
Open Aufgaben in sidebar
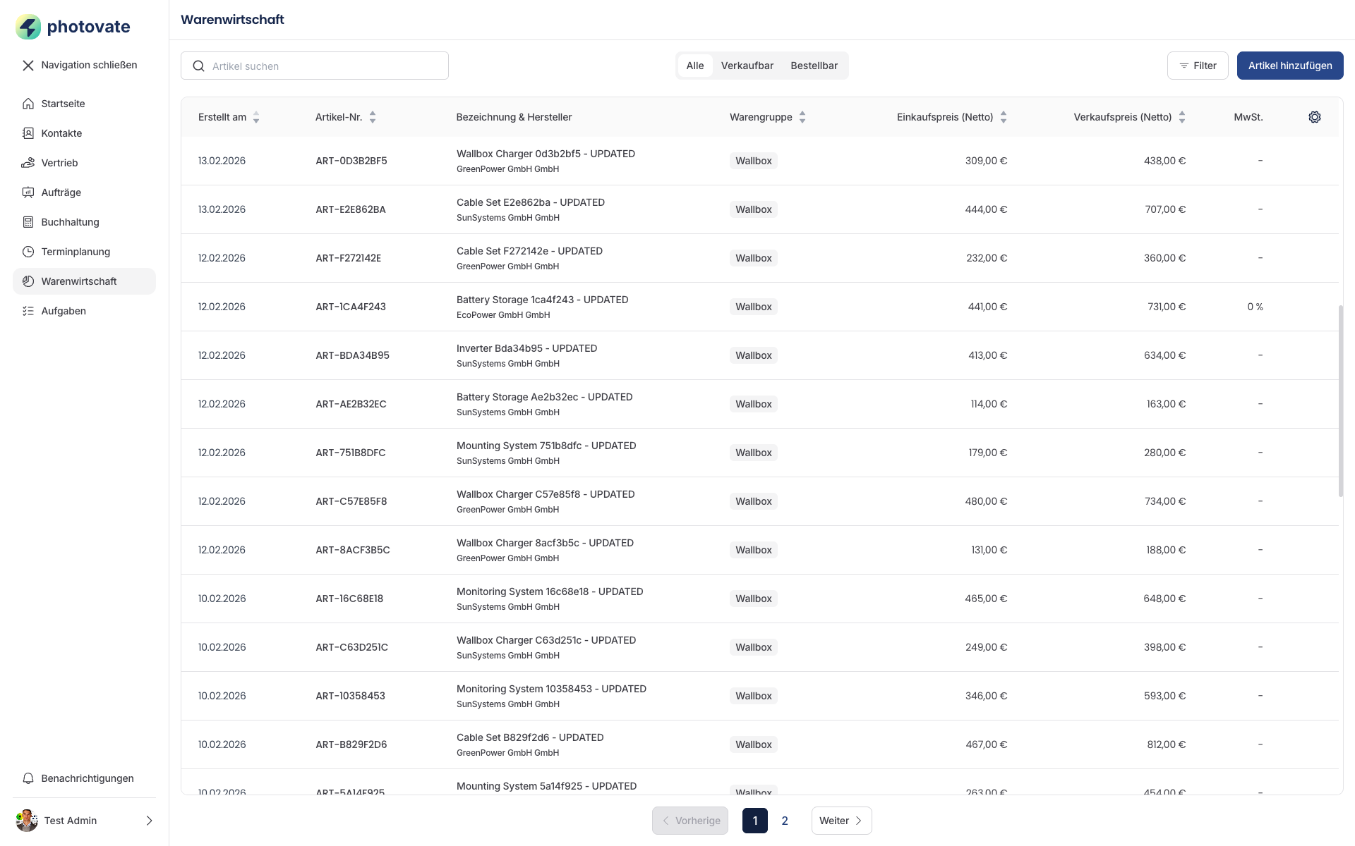pyautogui.click(x=64, y=311)
